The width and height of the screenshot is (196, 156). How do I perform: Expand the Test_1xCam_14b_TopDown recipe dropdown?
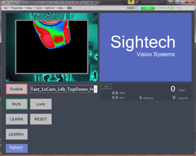[x=95, y=89]
